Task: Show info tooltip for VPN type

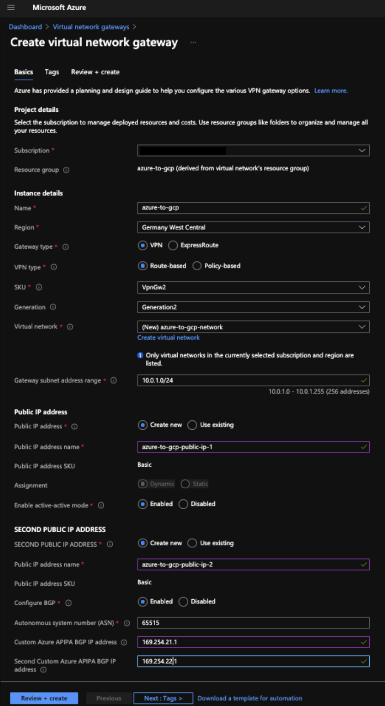Action: (54, 267)
